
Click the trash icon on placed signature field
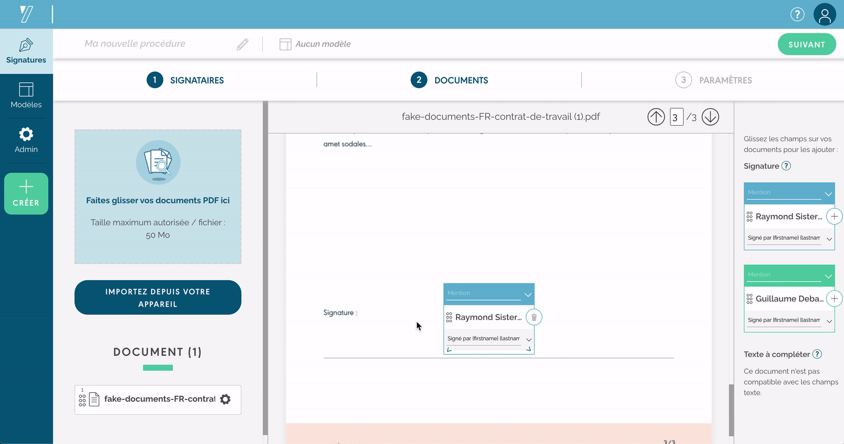point(534,317)
